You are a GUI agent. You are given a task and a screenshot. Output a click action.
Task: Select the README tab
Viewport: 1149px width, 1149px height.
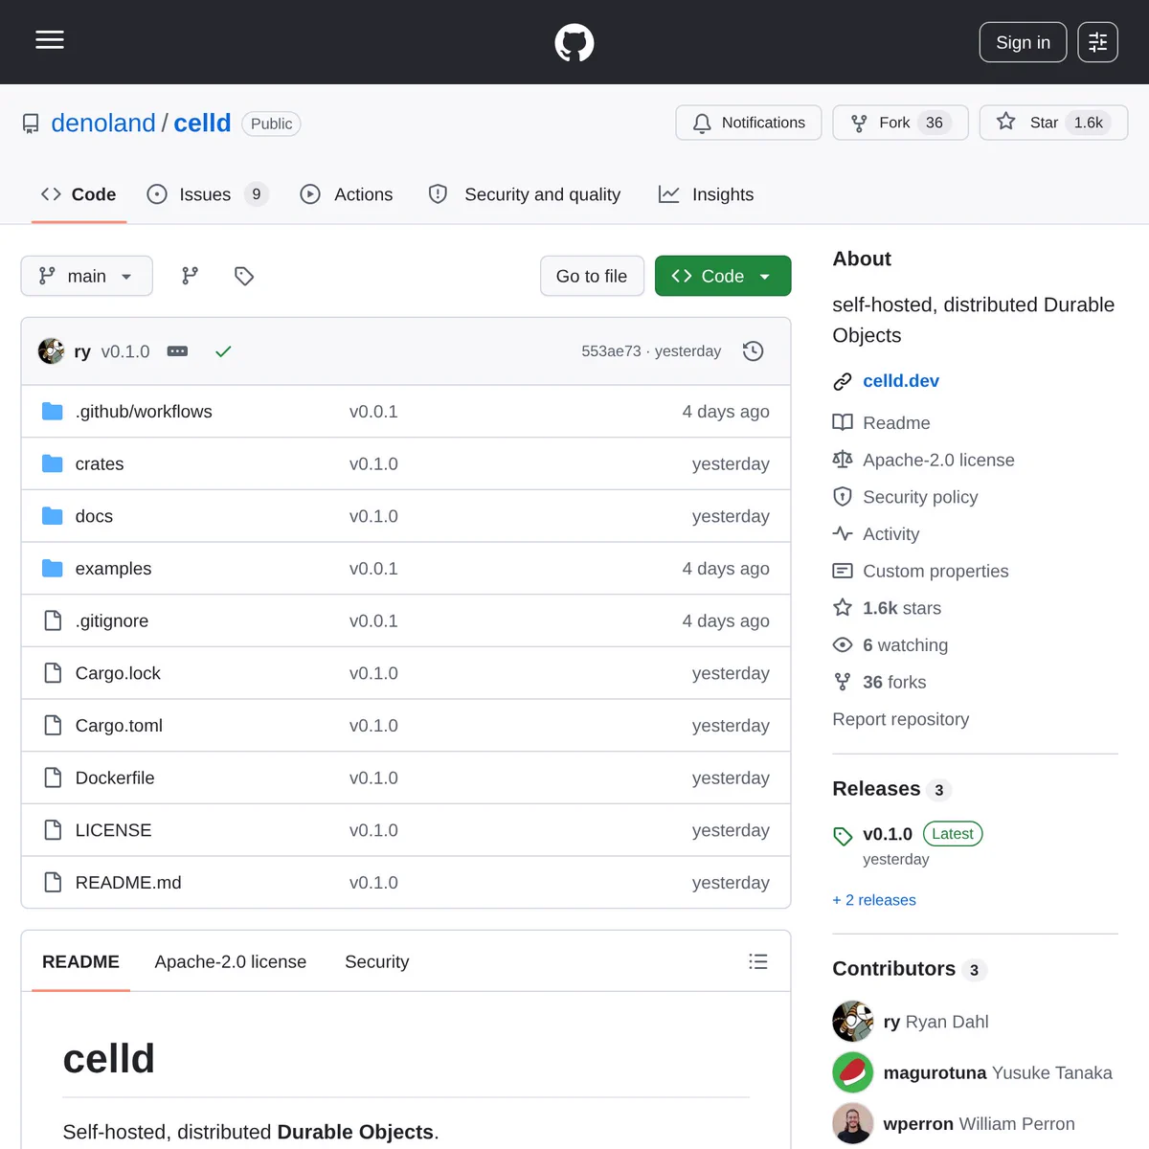pos(80,961)
